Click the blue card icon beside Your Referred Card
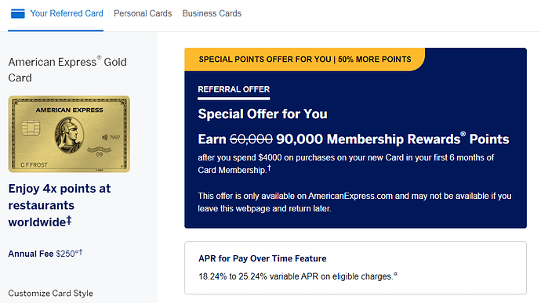This screenshot has height=303, width=541. [x=17, y=13]
